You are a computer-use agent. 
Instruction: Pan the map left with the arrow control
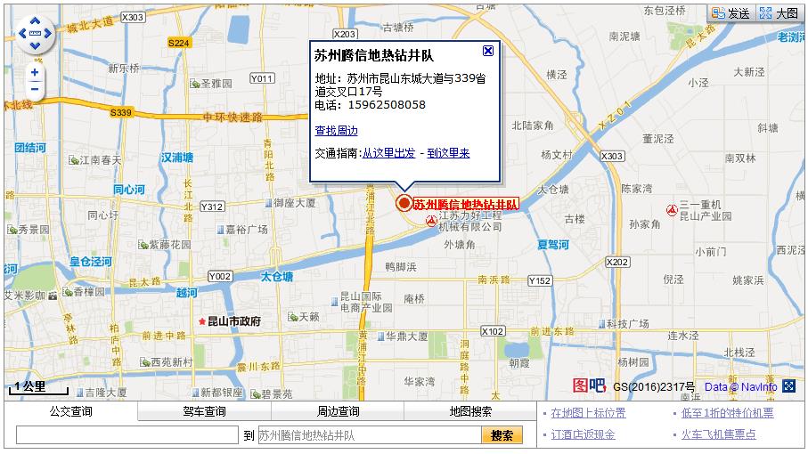click(22, 34)
